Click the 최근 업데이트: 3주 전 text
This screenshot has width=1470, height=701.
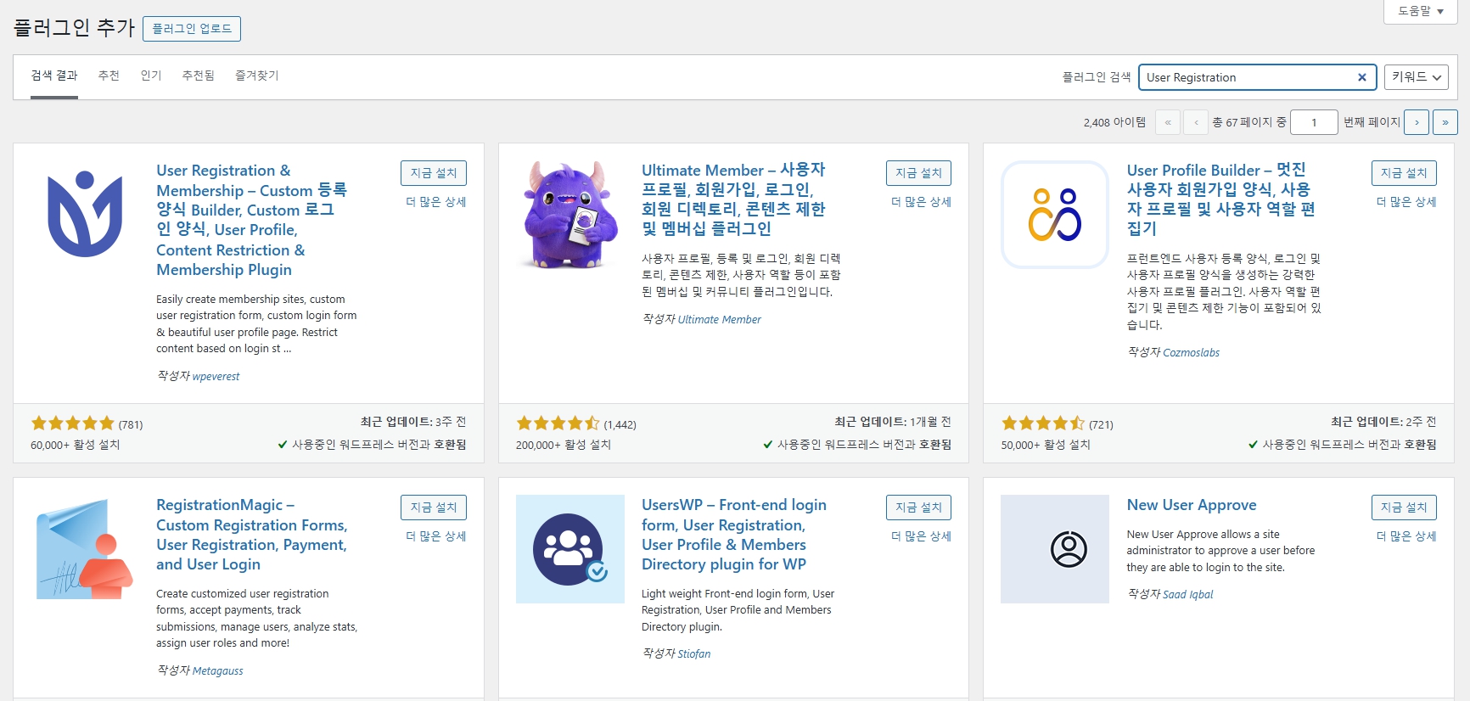413,422
